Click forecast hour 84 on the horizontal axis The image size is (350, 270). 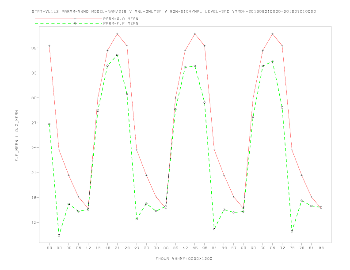pyautogui.click(x=321, y=248)
